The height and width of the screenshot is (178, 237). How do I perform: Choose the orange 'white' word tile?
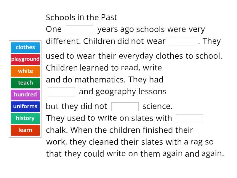coord(25,71)
